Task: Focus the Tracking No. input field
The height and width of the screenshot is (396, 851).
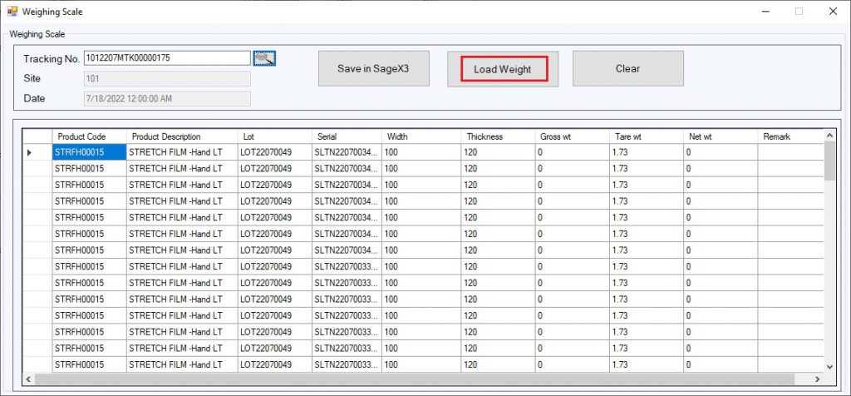Action: point(167,57)
